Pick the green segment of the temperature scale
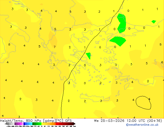This screenshot has width=164, height=127. click(36, 124)
